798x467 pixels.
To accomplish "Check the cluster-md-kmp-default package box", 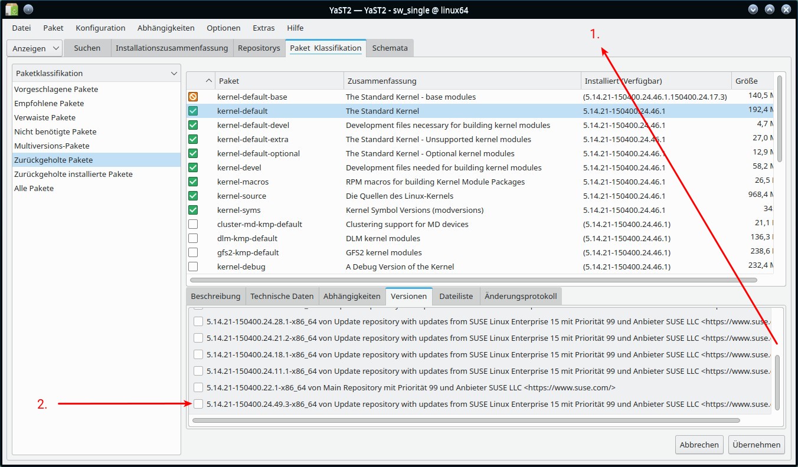I will [193, 224].
